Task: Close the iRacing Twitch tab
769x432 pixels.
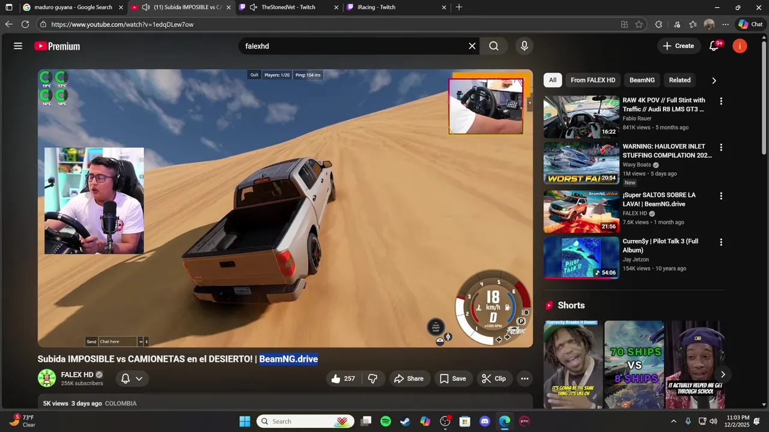Action: [x=444, y=7]
